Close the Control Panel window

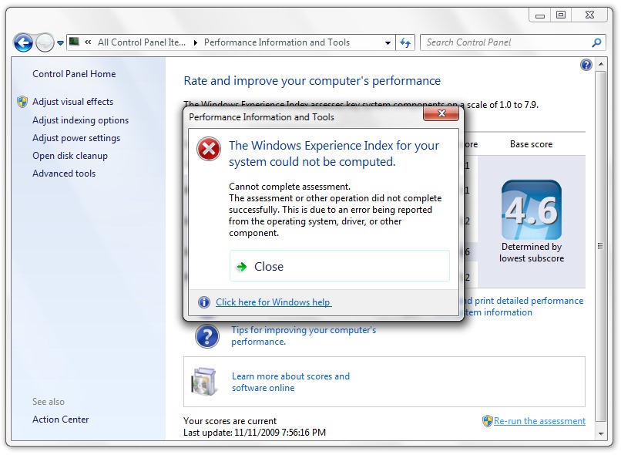(589, 15)
